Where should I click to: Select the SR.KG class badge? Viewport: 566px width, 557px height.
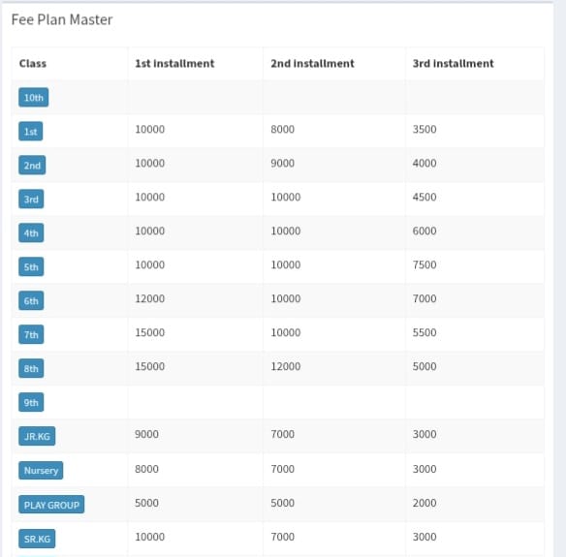tap(37, 539)
